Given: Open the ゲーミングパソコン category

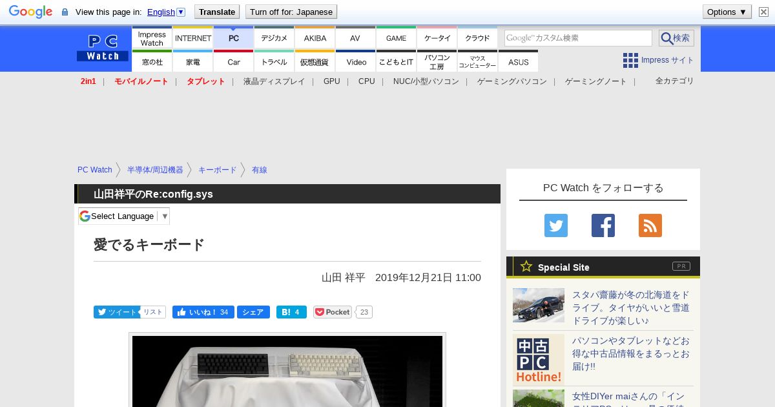Looking at the screenshot, I should [x=512, y=81].
